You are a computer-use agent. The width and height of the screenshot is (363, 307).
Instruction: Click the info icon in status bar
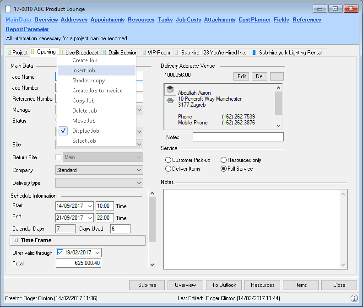tap(354, 298)
